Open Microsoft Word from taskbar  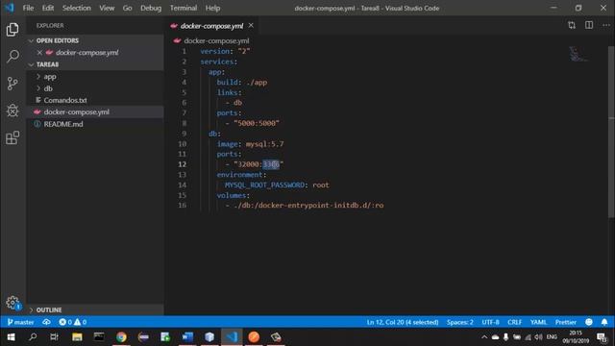click(x=187, y=337)
